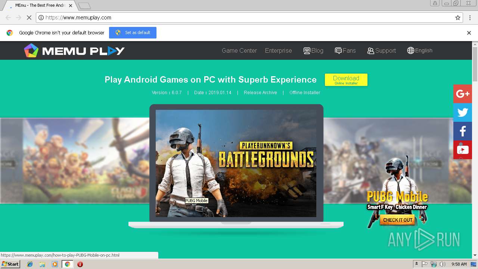478x269 pixels.
Task: Click the PUBG Mobile promo graphic
Action: 397,192
